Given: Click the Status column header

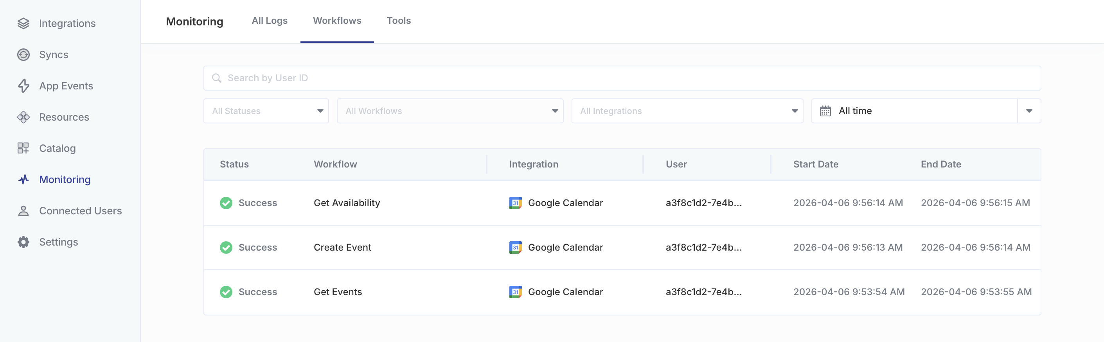Looking at the screenshot, I should pyautogui.click(x=234, y=165).
